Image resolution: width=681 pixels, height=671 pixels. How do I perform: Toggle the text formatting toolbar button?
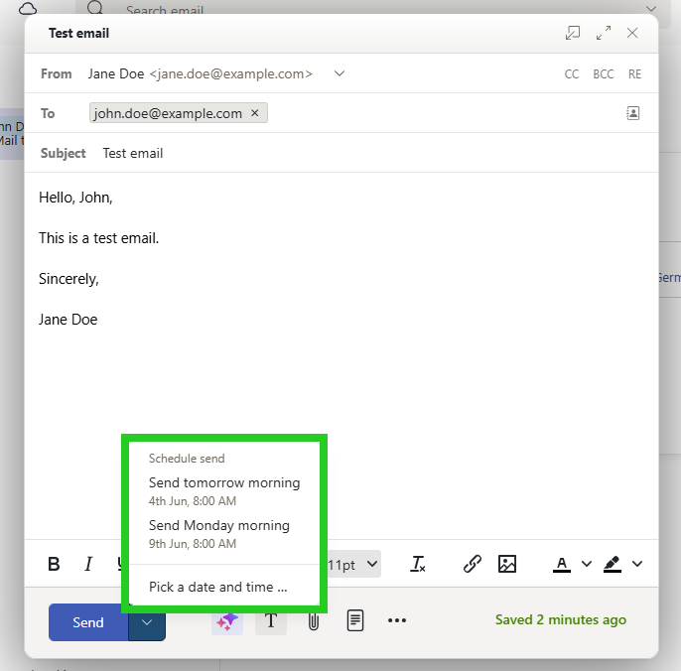click(270, 621)
